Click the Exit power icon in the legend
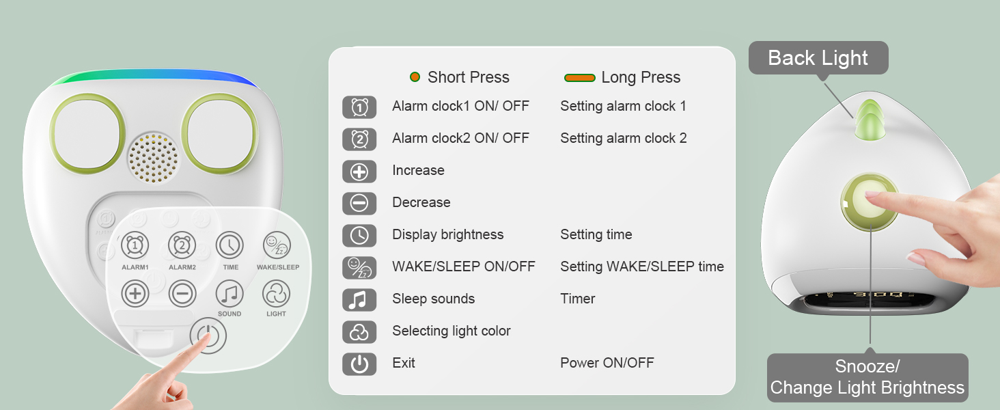1000x410 pixels. click(x=359, y=364)
